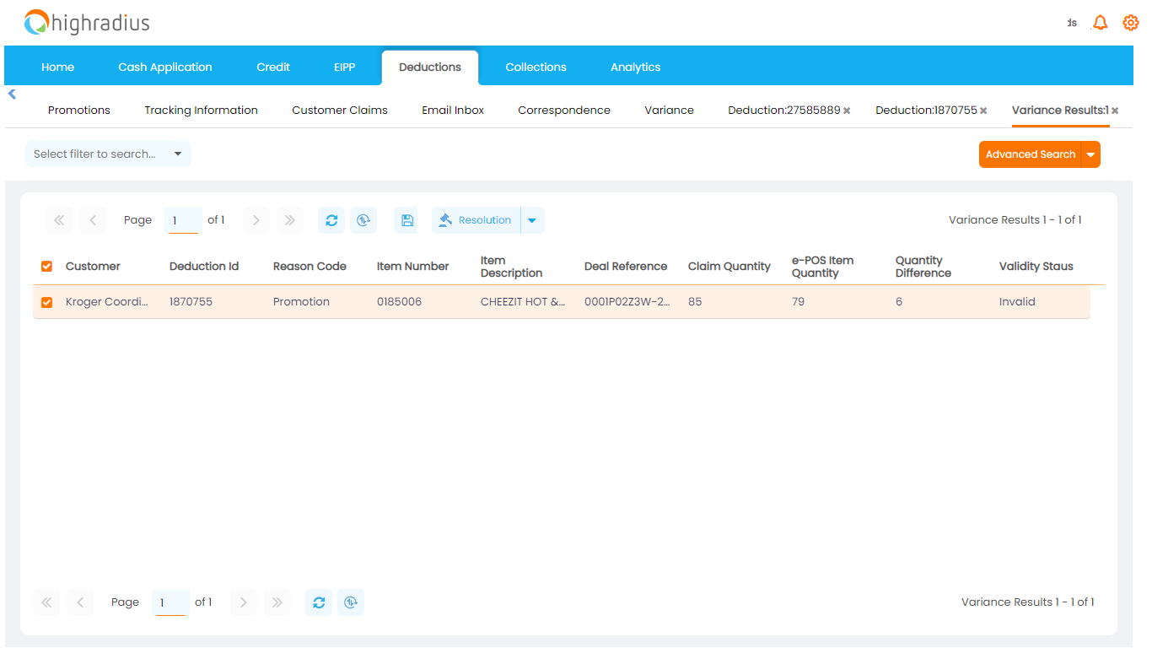This screenshot has height=648, width=1152.
Task: Open the Email Inbox tab
Action: tap(452, 110)
